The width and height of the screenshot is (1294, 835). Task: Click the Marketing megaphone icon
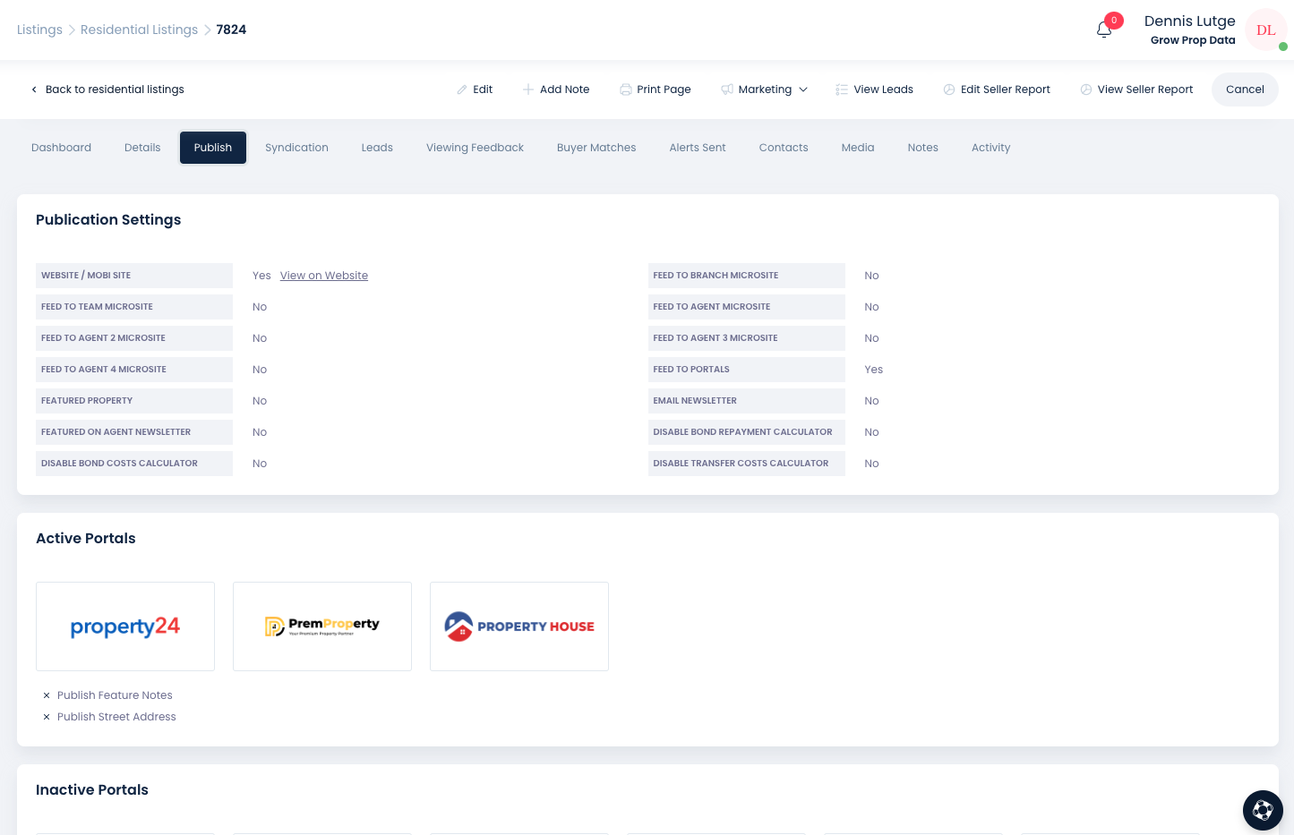(727, 89)
